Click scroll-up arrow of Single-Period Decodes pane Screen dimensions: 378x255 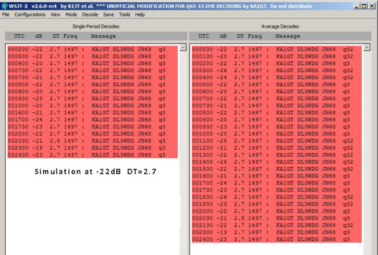pyautogui.click(x=183, y=48)
